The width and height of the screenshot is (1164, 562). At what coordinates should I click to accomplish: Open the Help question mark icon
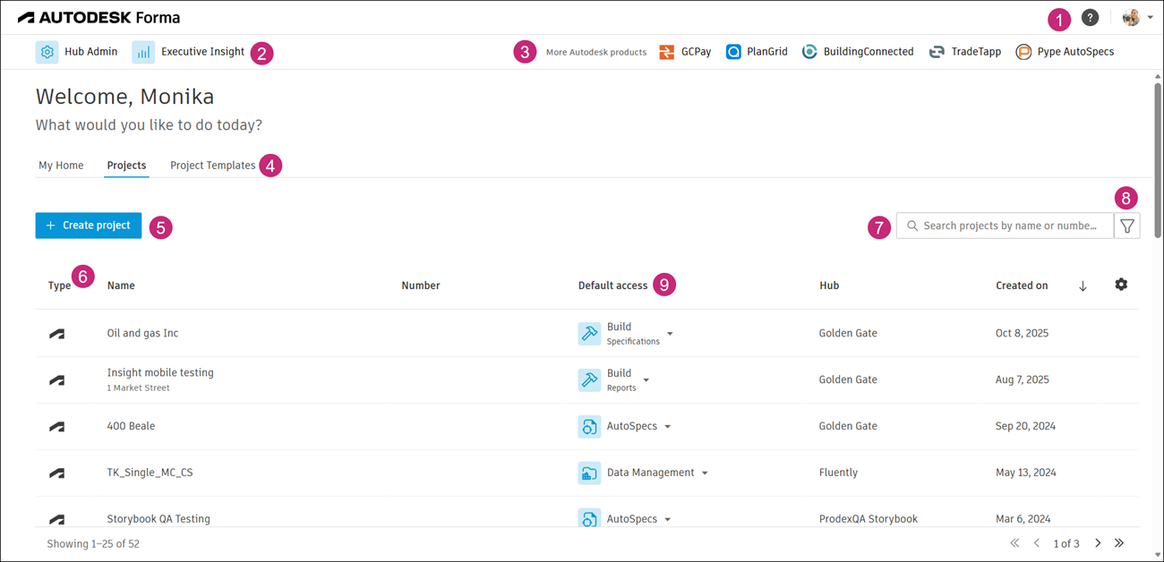click(1090, 18)
